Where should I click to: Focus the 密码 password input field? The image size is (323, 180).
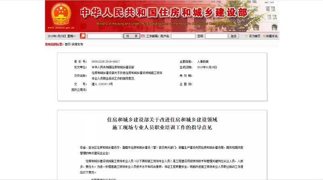[216, 36]
